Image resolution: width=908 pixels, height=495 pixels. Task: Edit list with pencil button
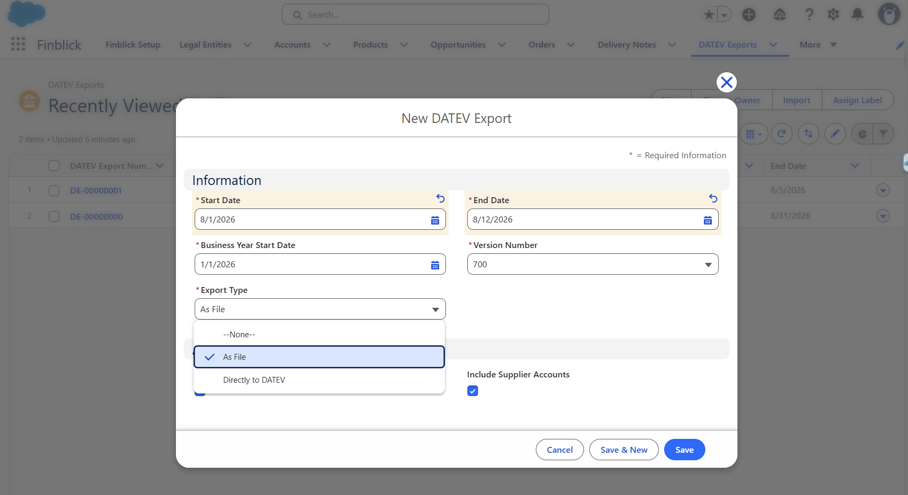835,134
